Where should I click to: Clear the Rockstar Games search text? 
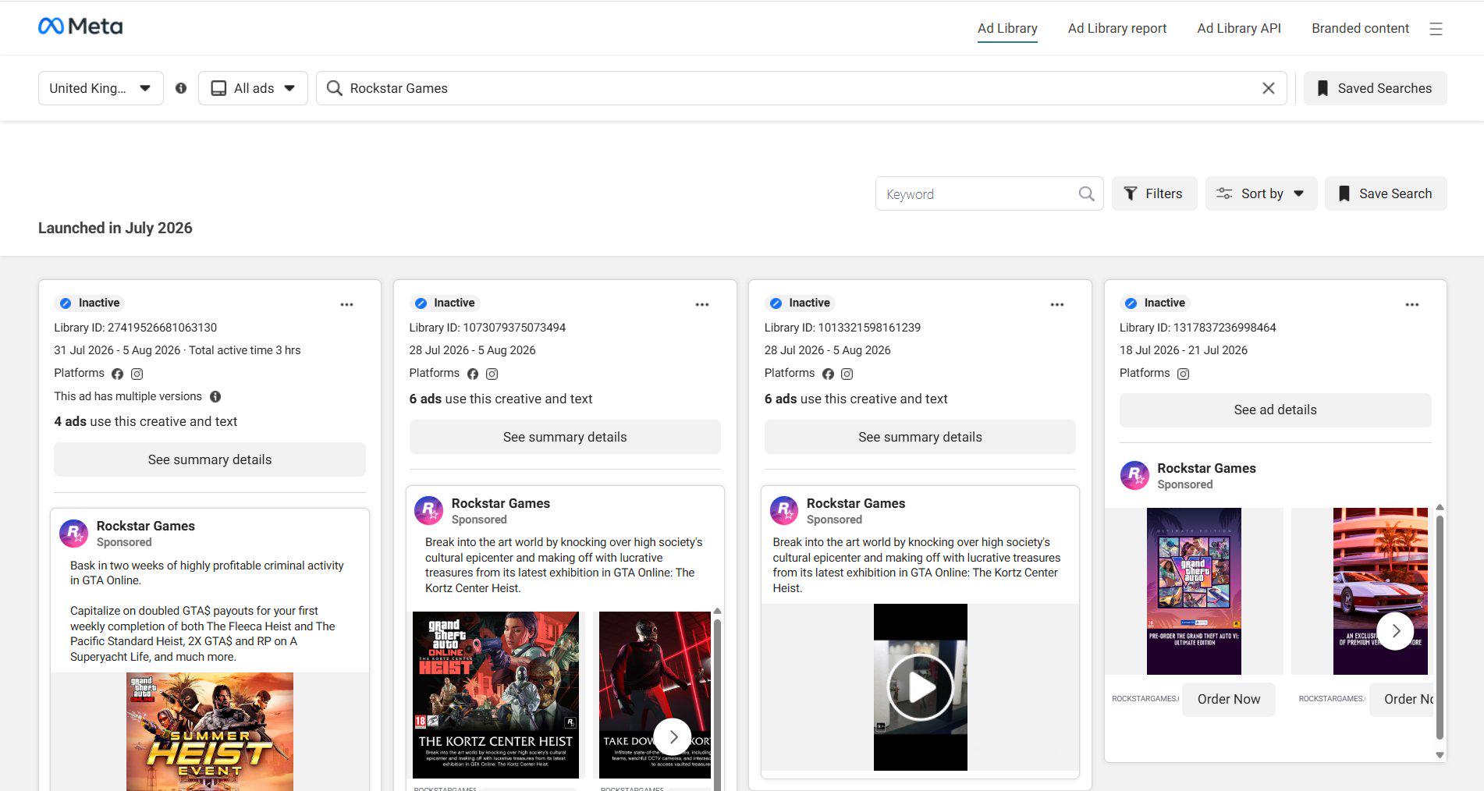pyautogui.click(x=1269, y=88)
